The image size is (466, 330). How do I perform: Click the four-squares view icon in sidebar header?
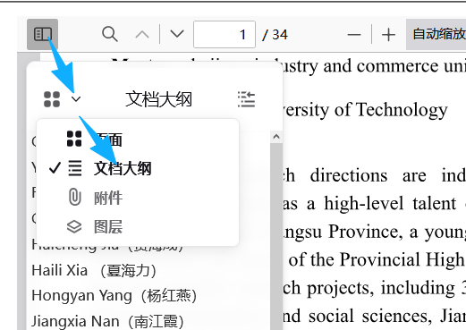point(52,99)
